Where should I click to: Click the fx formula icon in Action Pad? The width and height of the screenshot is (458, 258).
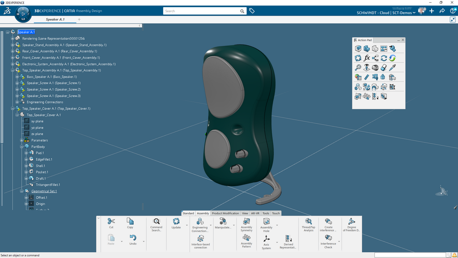click(367, 58)
